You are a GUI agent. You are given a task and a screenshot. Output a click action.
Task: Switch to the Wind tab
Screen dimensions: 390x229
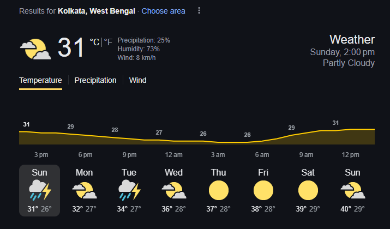click(138, 80)
